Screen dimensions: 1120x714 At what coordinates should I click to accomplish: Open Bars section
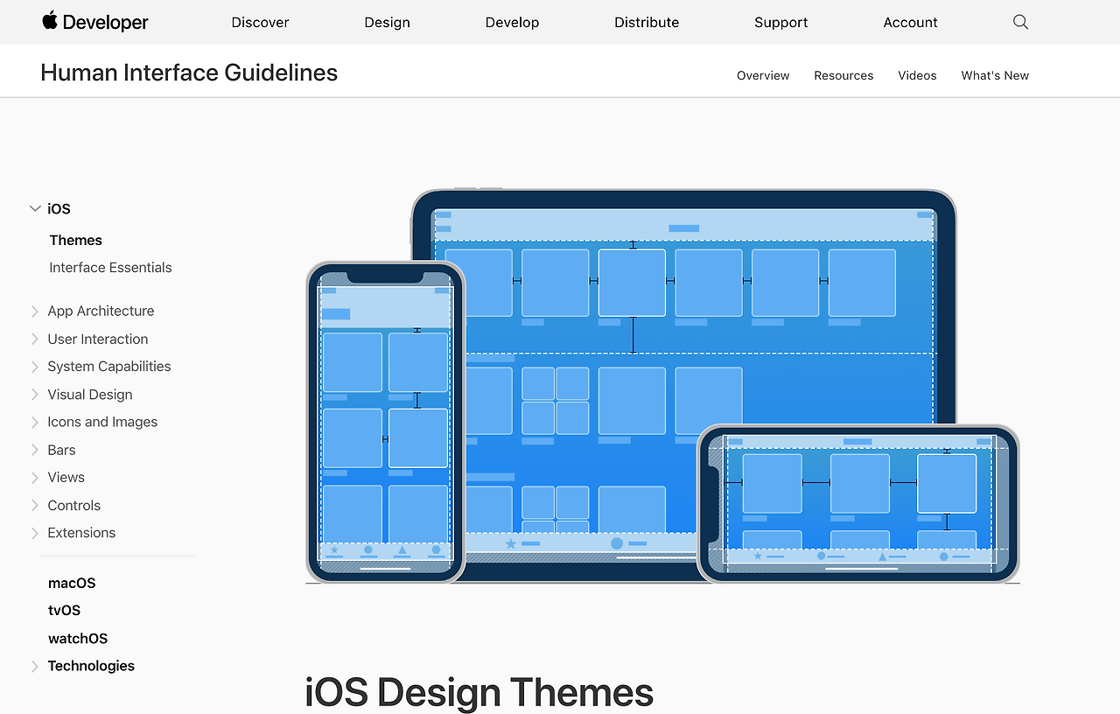pyautogui.click(x=61, y=450)
